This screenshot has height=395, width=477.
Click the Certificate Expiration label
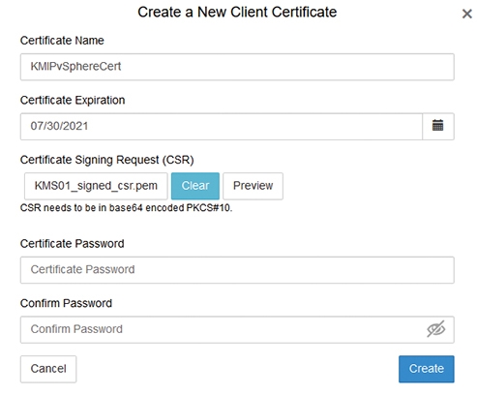(x=73, y=101)
